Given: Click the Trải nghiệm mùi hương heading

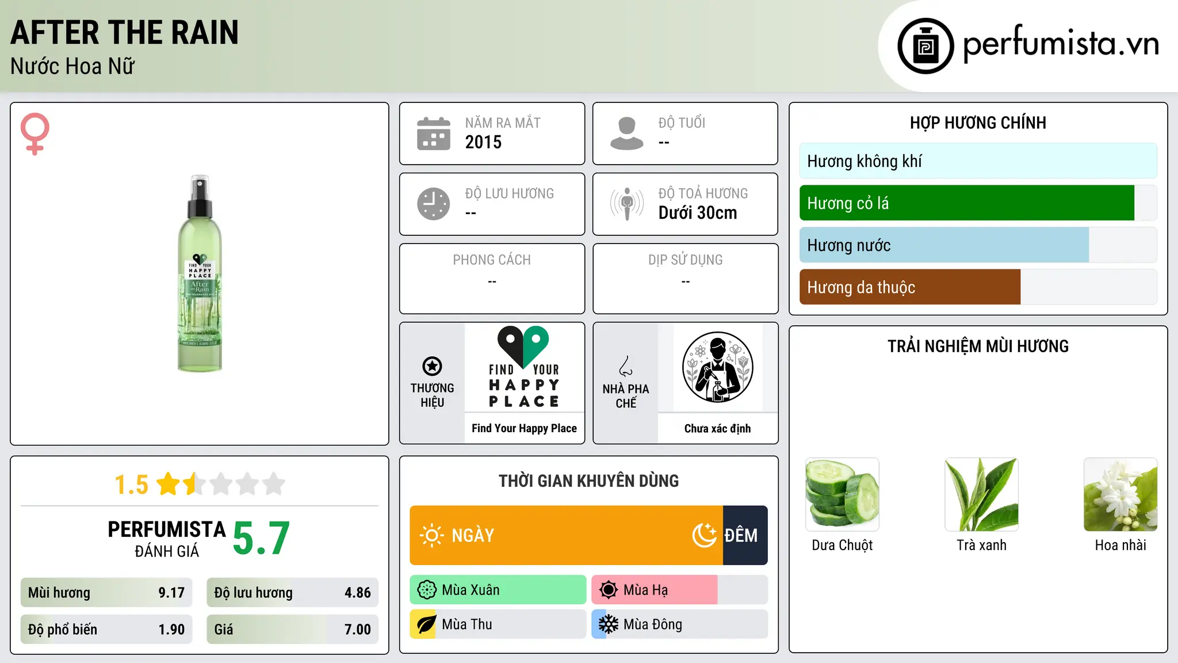Looking at the screenshot, I should 978,346.
